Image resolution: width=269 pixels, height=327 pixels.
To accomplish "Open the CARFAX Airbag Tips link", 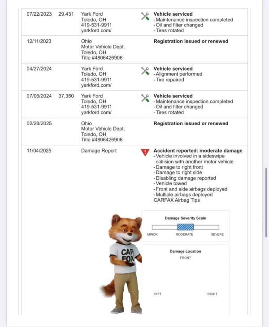I will point(177,200).
